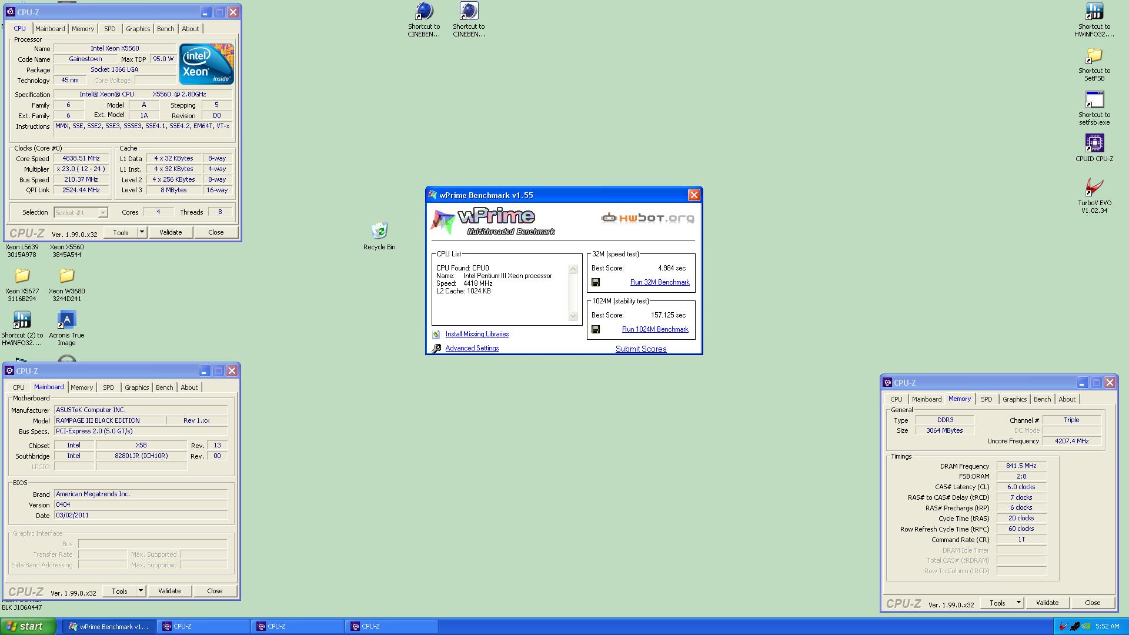
Task: Open Xeon W3680 folder icon
Action: pos(66,276)
